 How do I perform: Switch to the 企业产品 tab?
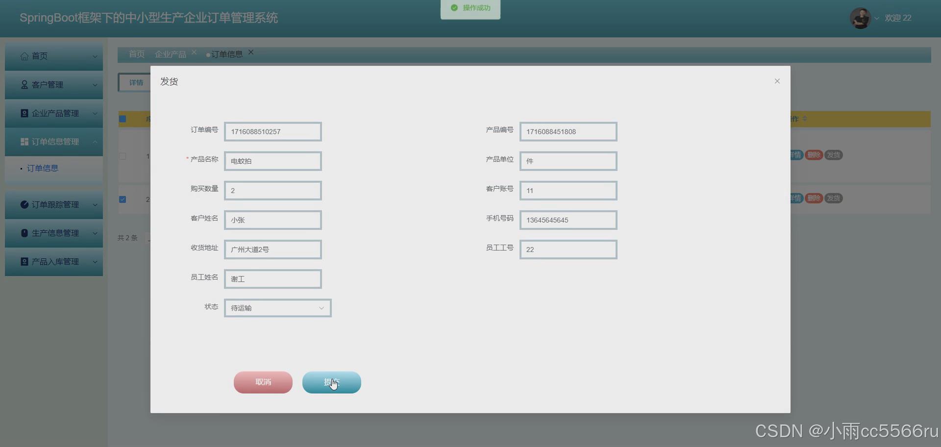pyautogui.click(x=171, y=54)
